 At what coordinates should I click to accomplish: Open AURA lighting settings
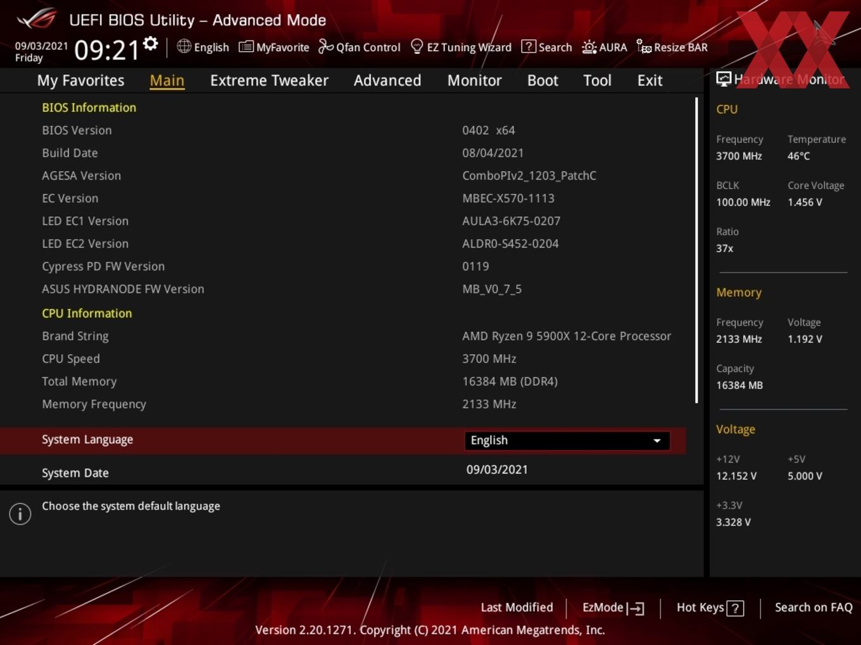coord(605,47)
